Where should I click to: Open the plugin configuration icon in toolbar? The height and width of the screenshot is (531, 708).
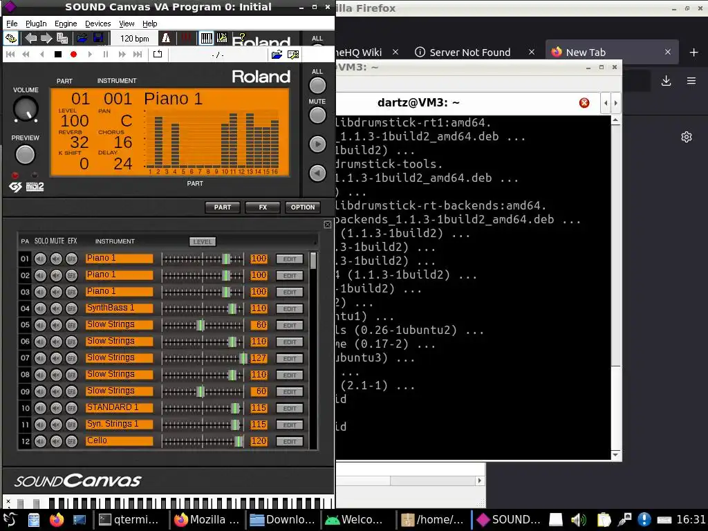(x=11, y=39)
